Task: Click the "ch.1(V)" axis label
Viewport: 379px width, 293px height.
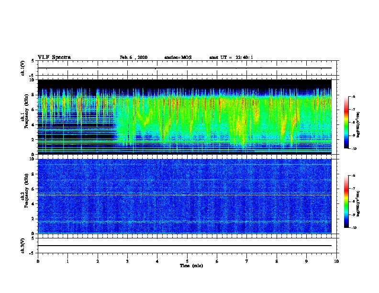Action: (23, 68)
